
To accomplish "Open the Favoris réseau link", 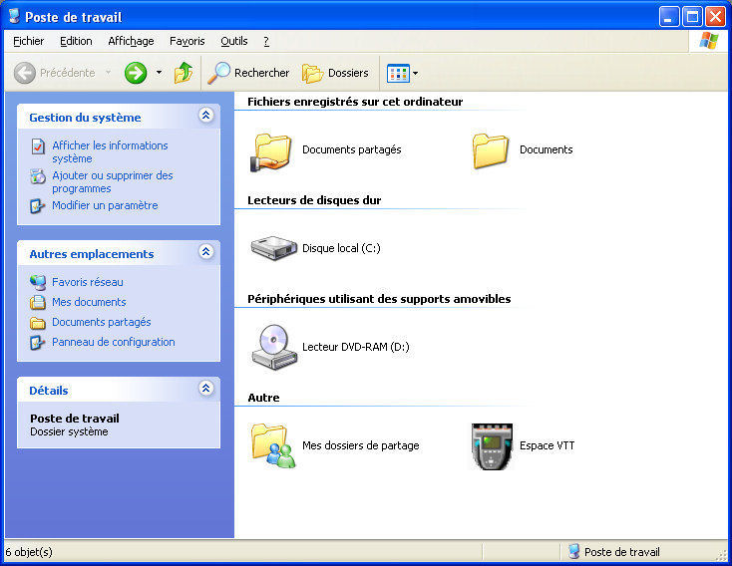I will 88,282.
